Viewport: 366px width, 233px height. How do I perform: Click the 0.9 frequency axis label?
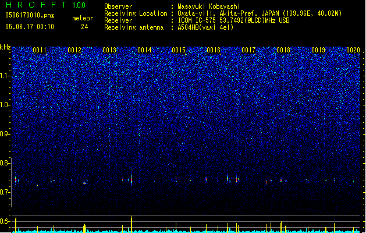pyautogui.click(x=5, y=134)
